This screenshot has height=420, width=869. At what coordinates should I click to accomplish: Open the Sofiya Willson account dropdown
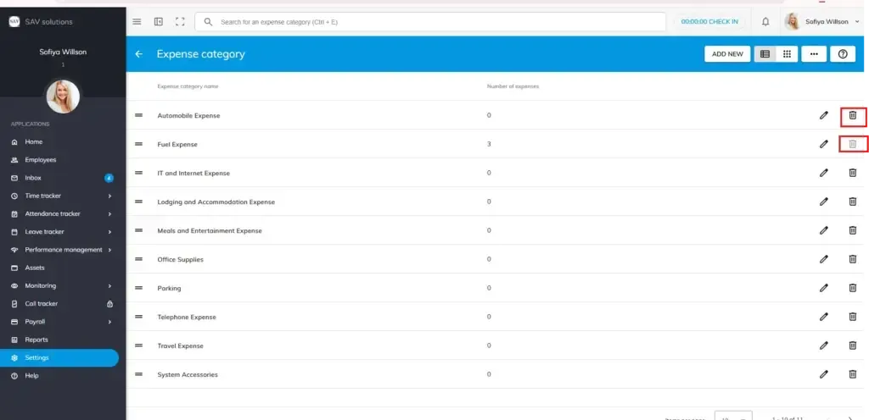(823, 21)
